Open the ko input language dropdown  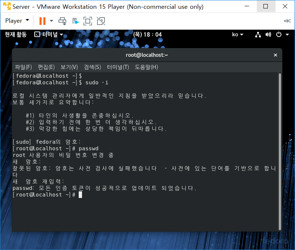click(x=238, y=34)
